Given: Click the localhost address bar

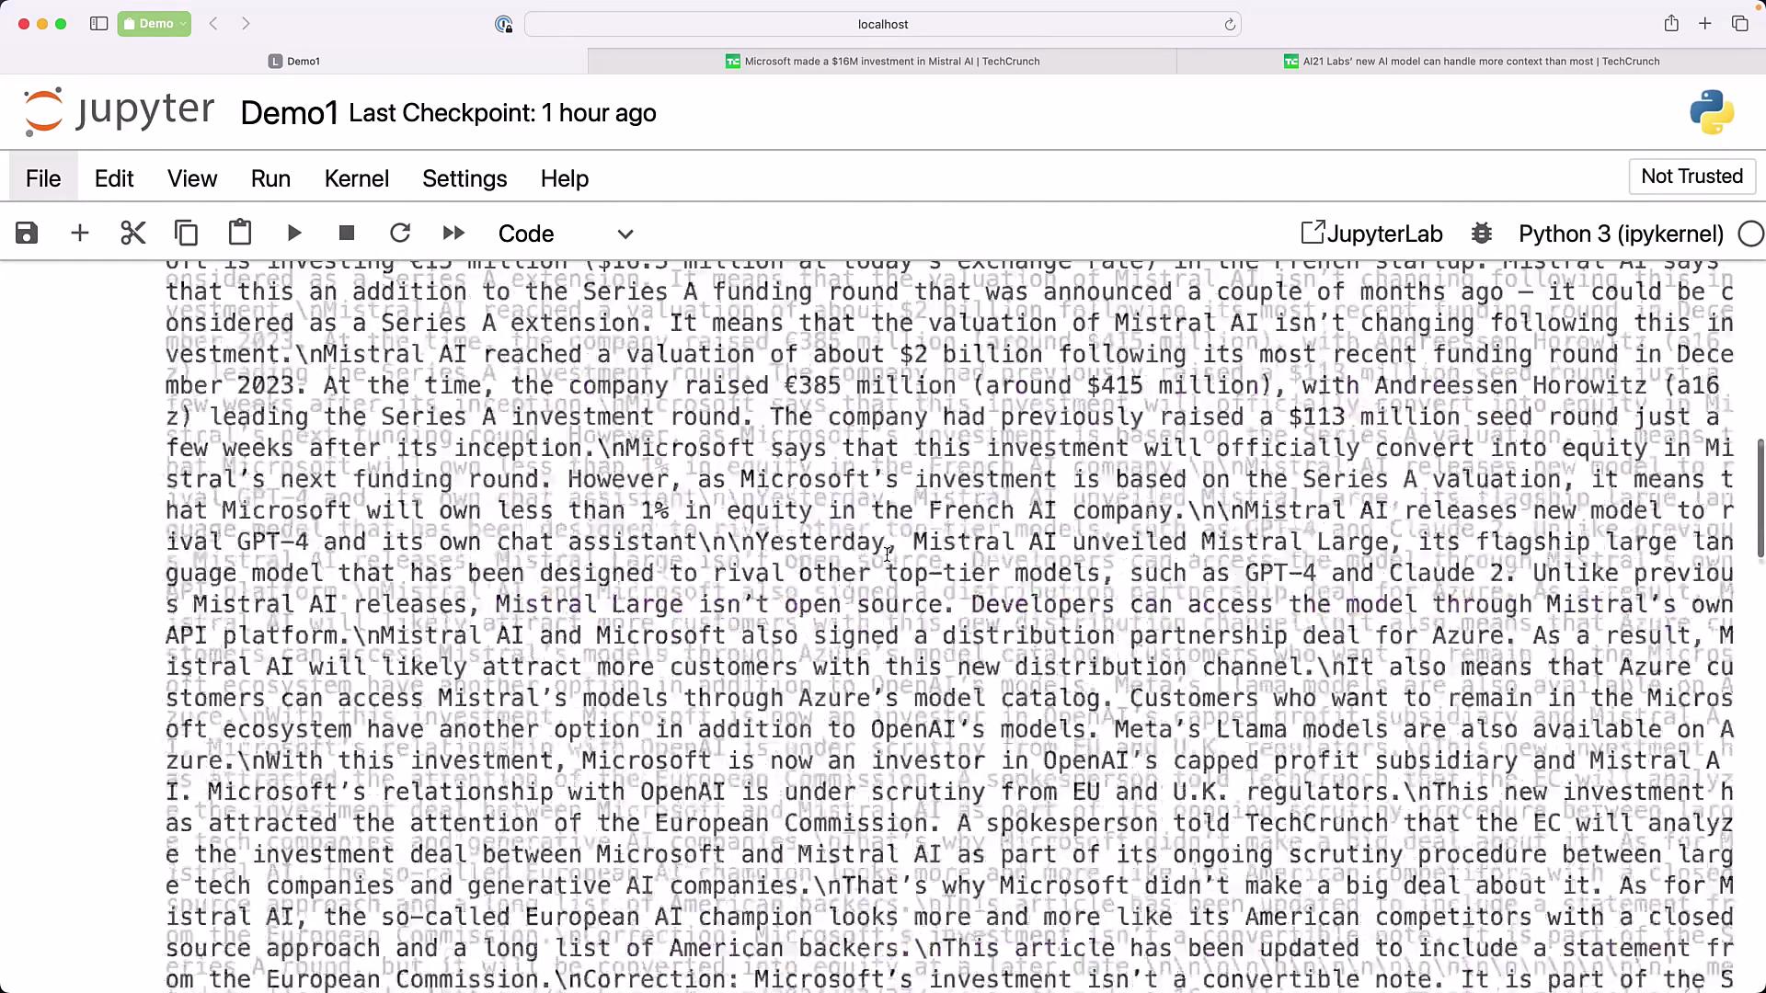Looking at the screenshot, I should (x=883, y=25).
